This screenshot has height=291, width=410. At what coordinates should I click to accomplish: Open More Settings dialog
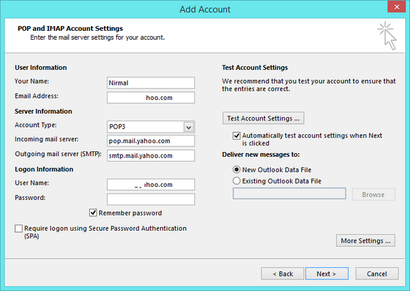coord(366,240)
